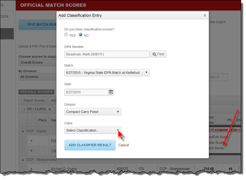Viewport: 246px width, 180px height.
Task: Select the YES radio button
Action: point(66,35)
